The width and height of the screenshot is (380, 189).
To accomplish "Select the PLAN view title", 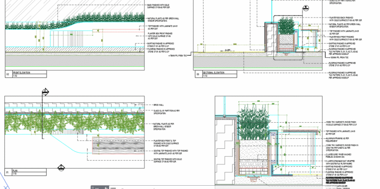I will coord(15,171).
